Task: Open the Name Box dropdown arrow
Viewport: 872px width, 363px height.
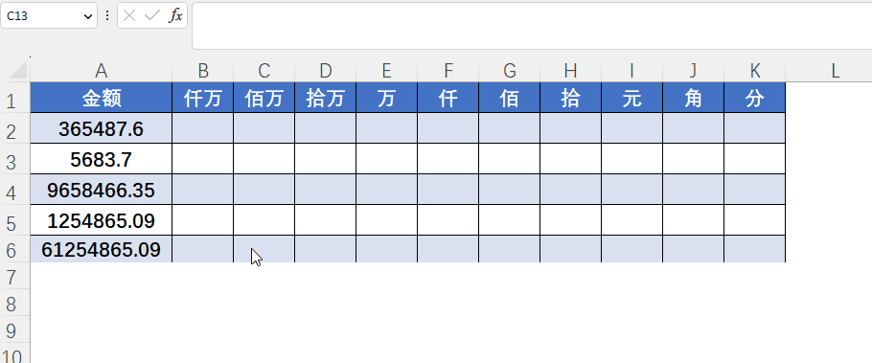Action: pyautogui.click(x=87, y=16)
